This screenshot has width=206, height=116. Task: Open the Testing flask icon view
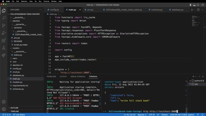pyautogui.click(x=4, y=48)
